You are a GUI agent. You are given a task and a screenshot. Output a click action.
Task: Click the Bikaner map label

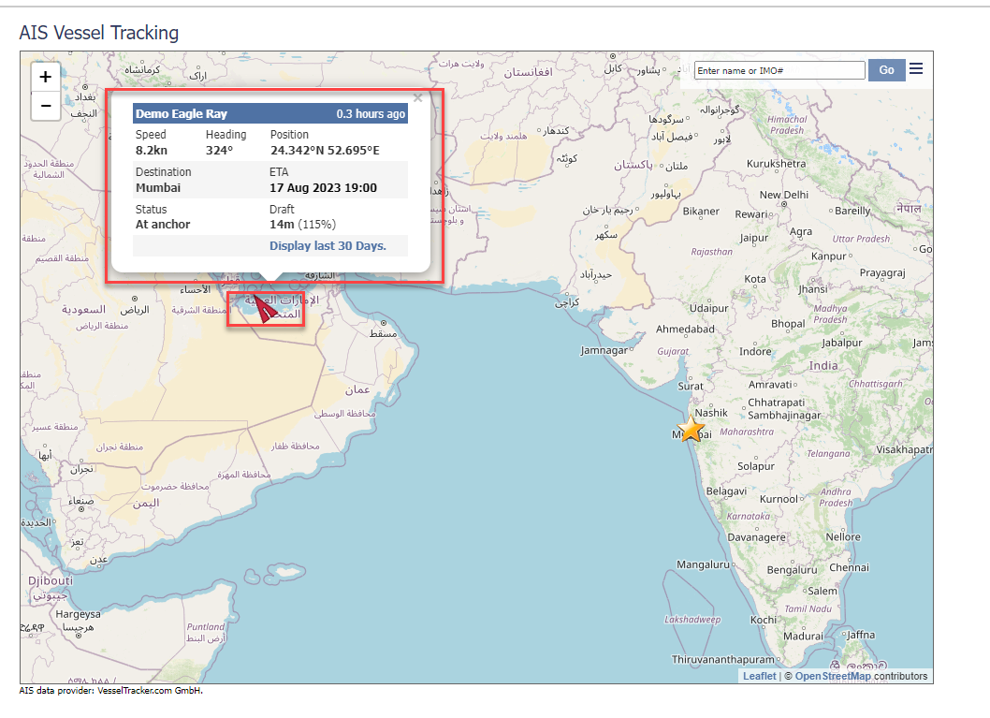701,211
